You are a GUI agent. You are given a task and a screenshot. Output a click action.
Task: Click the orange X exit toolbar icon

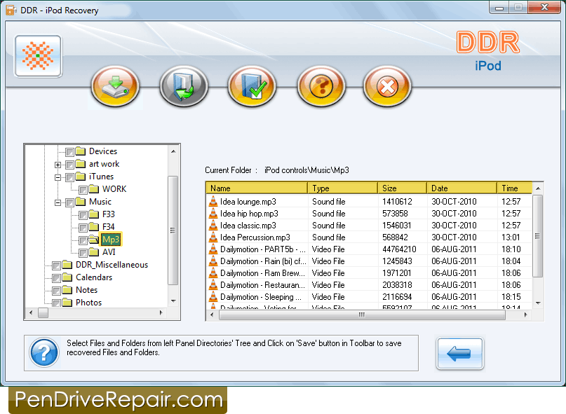[x=387, y=86]
